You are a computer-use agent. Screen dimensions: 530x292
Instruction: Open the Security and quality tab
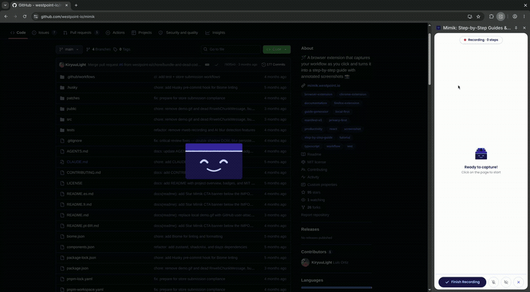[x=178, y=33]
